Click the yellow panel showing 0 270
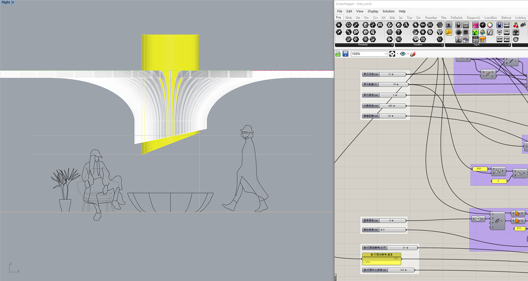 (x=382, y=259)
